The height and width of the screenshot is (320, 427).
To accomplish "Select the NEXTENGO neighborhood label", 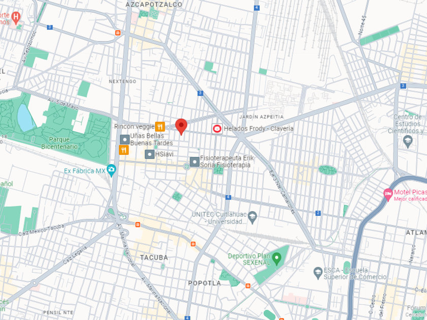I will (x=123, y=81).
